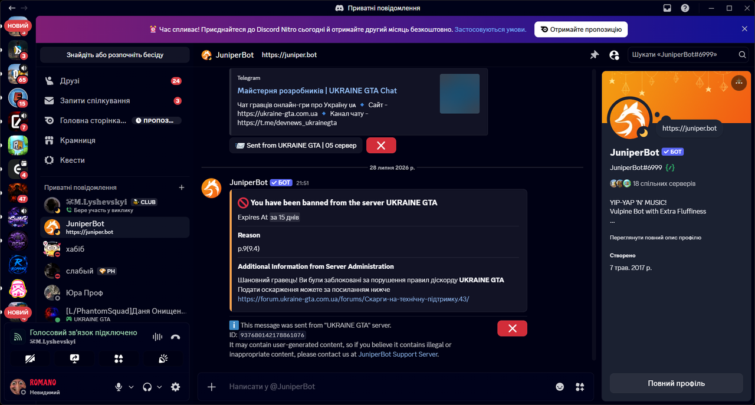Image resolution: width=755 pixels, height=405 pixels.
Task: Open the help question mark icon
Action: [685, 8]
